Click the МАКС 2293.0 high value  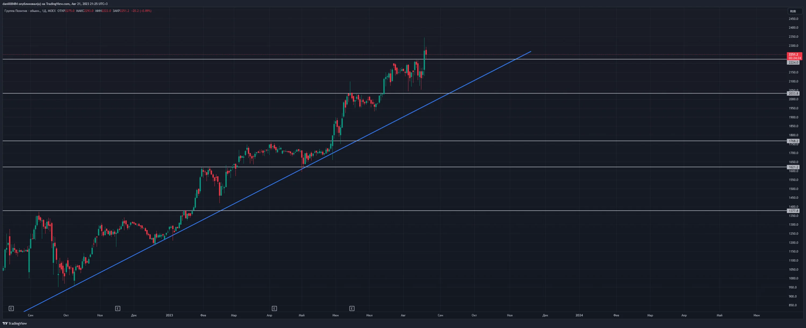(84, 11)
